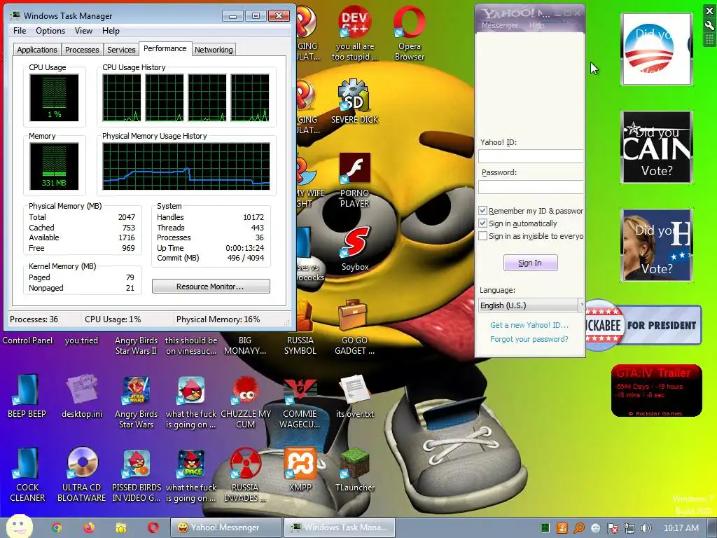Click the Cain 'Did you Vote?' gadget
The height and width of the screenshot is (538, 717).
point(656,147)
